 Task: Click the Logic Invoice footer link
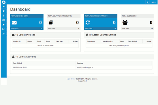coord(71,79)
